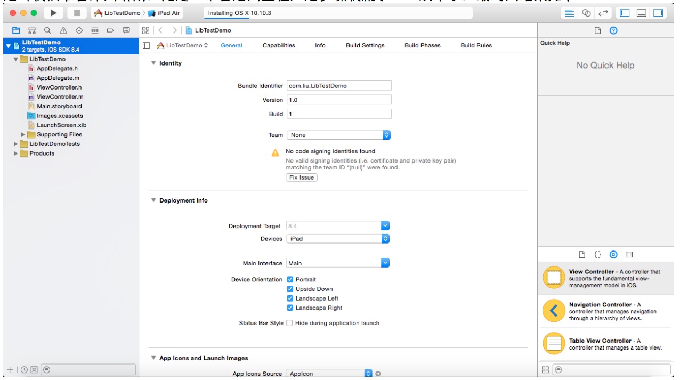
Task: Expand the LibTestDemoTests group
Action: click(15, 144)
